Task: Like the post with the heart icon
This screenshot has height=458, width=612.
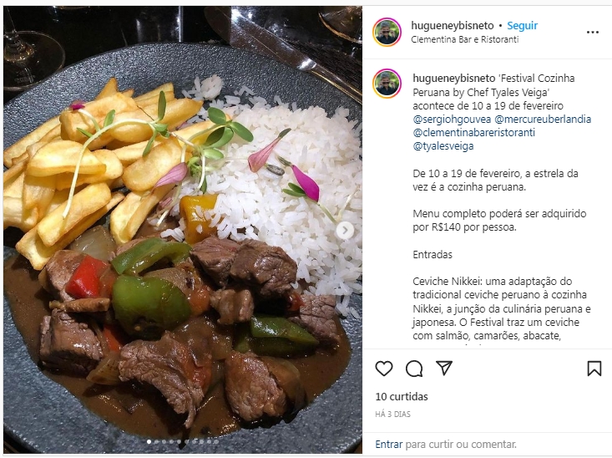Action: pos(384,369)
